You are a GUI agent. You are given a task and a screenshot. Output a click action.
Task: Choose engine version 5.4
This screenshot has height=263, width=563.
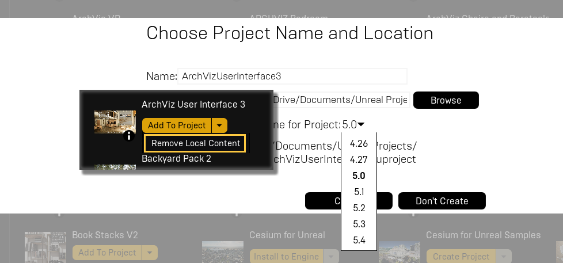[x=359, y=240]
